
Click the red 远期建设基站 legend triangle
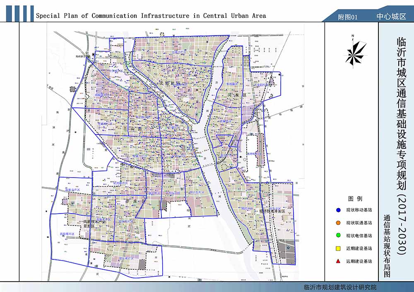338,261
